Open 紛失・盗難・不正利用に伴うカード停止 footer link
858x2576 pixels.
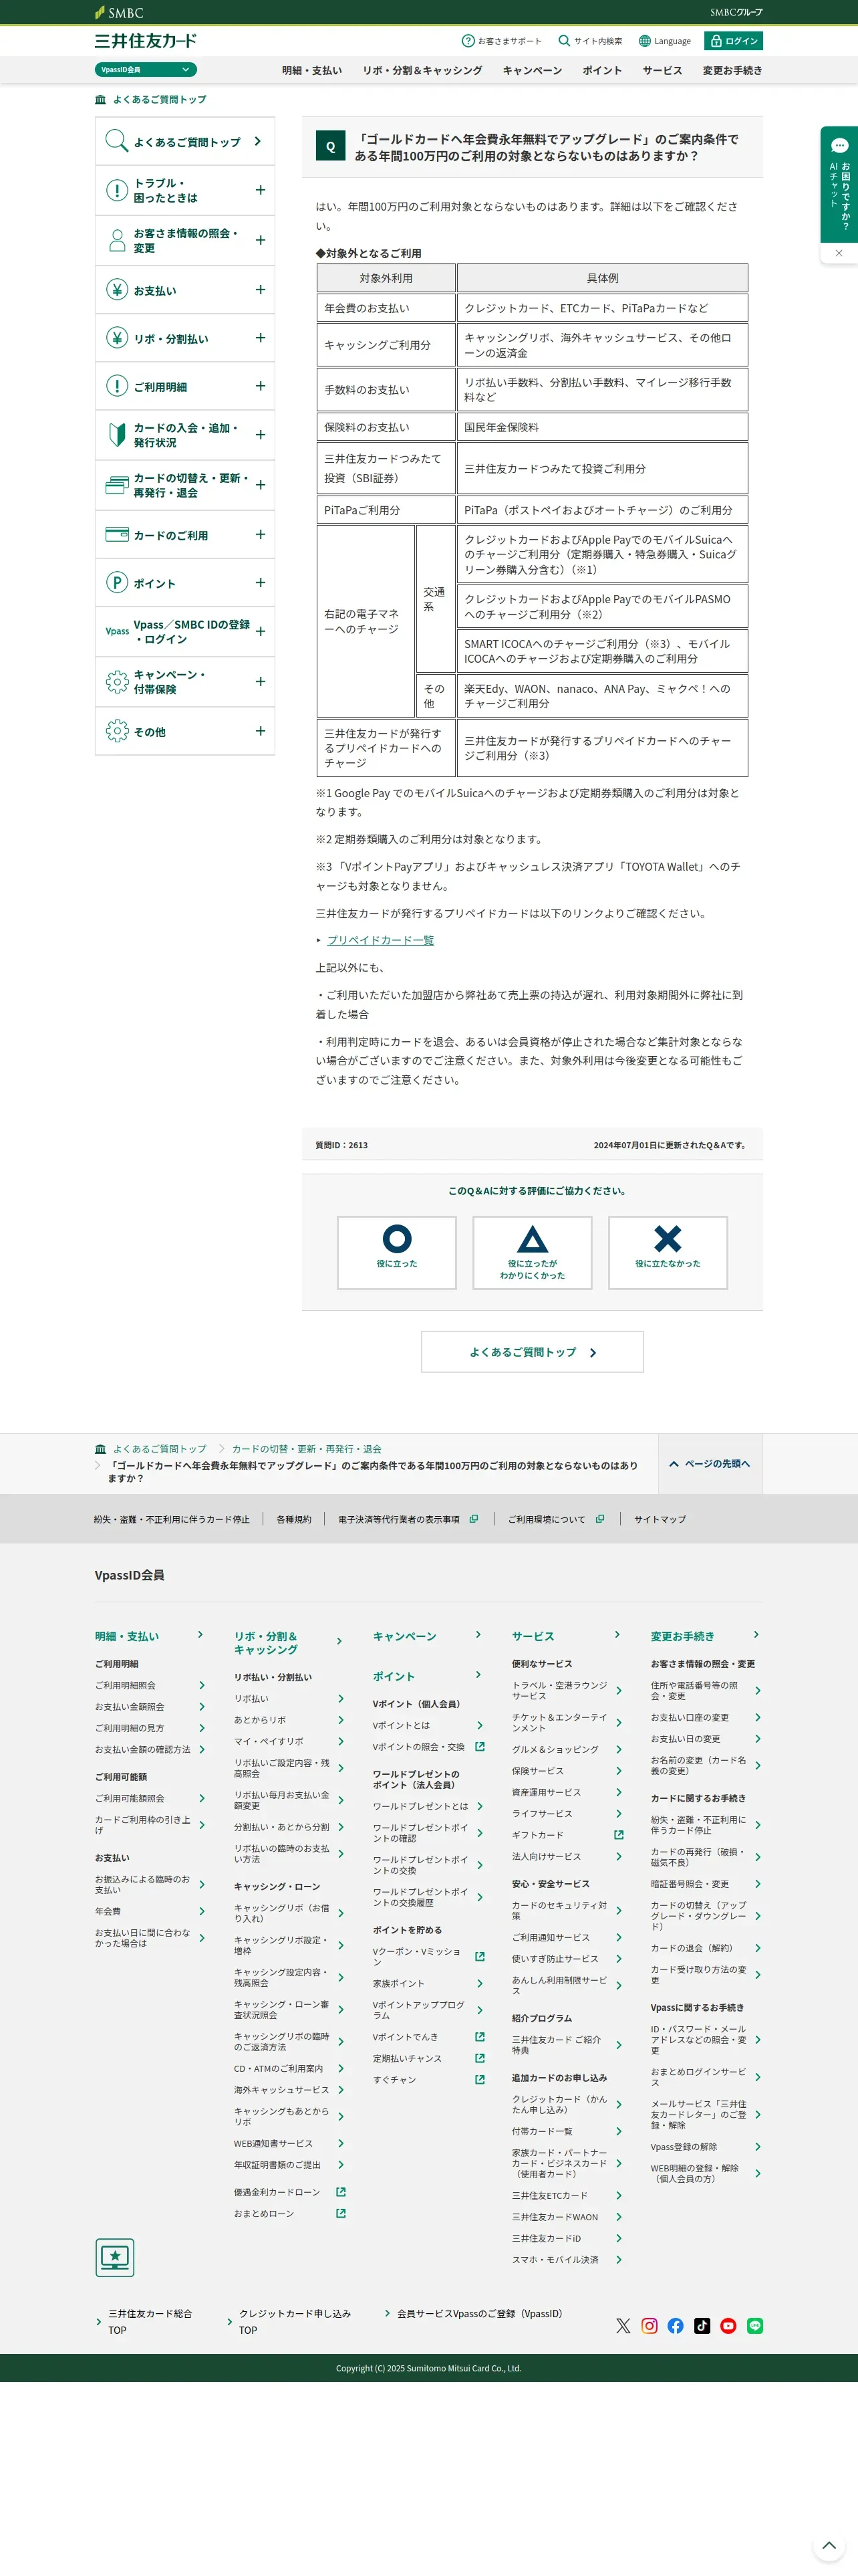coord(172,1519)
